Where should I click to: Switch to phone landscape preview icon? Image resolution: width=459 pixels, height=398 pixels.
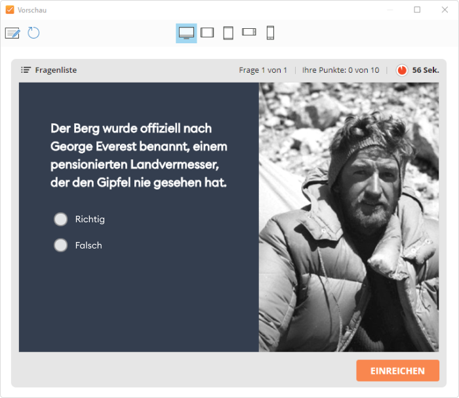click(x=249, y=32)
